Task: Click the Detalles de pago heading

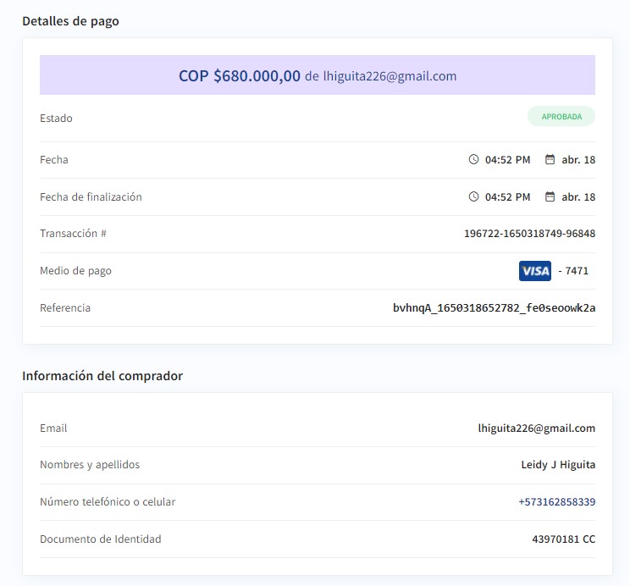Action: [x=70, y=21]
